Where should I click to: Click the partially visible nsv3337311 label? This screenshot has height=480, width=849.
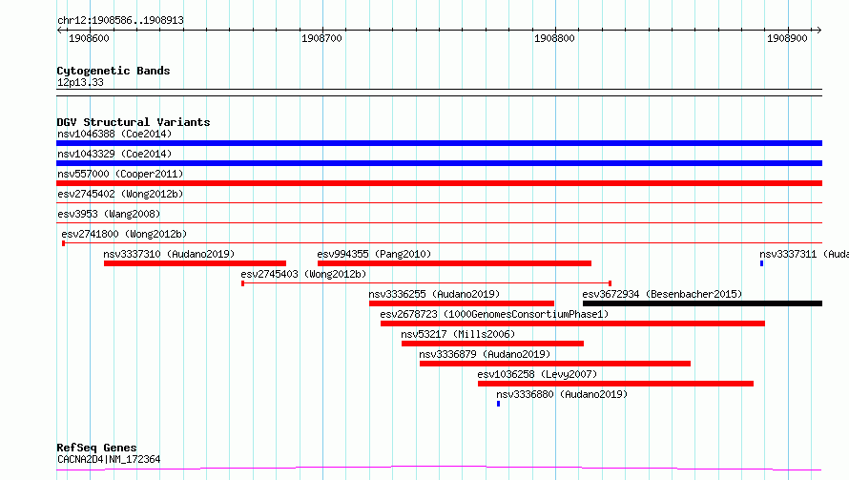(804, 254)
